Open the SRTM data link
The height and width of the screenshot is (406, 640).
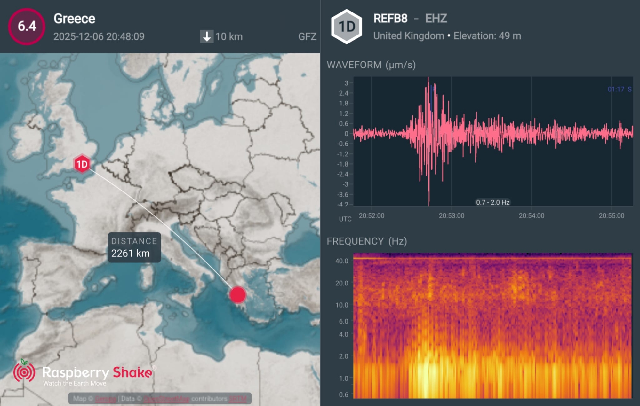pyautogui.click(x=238, y=399)
